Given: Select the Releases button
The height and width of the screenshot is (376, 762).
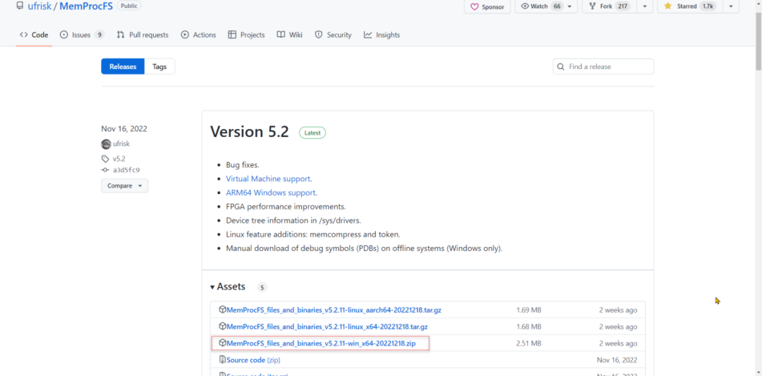Looking at the screenshot, I should point(123,66).
